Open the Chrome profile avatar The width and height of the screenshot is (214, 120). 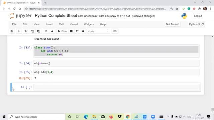click(x=205, y=9)
